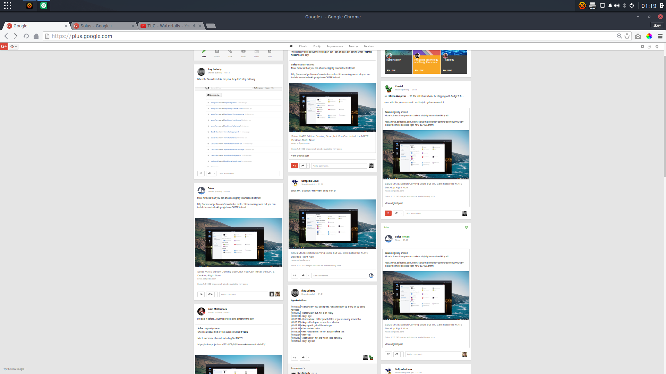666x374 pixels.
Task: Share the Solus post with 4 reshares
Action: pyautogui.click(x=210, y=294)
